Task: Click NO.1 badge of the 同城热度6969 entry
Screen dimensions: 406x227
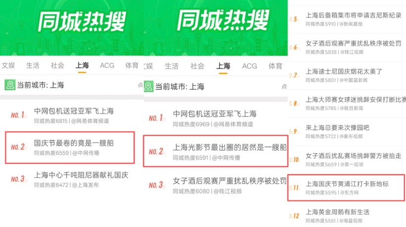Action: [156, 118]
